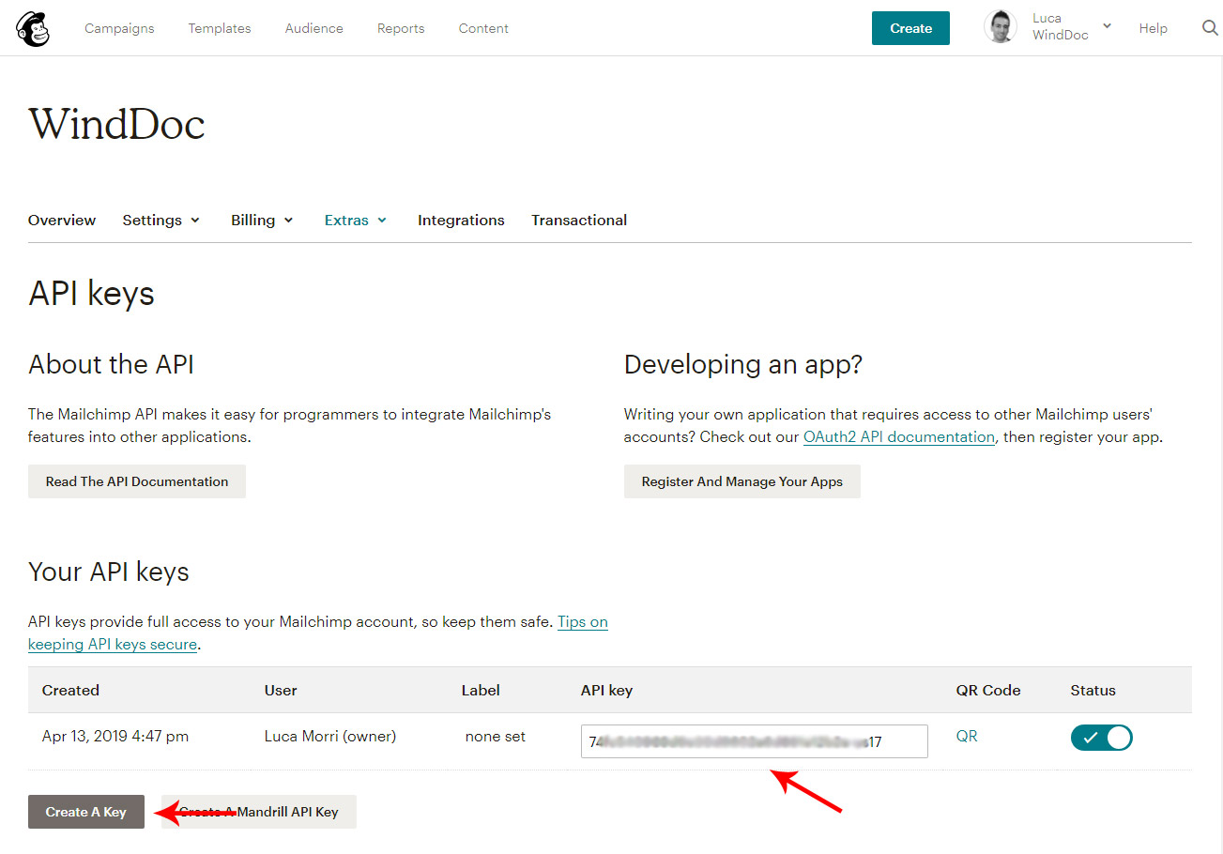Screen dimensions: 1223x854
Task: Open the QR code link
Action: pyautogui.click(x=967, y=737)
